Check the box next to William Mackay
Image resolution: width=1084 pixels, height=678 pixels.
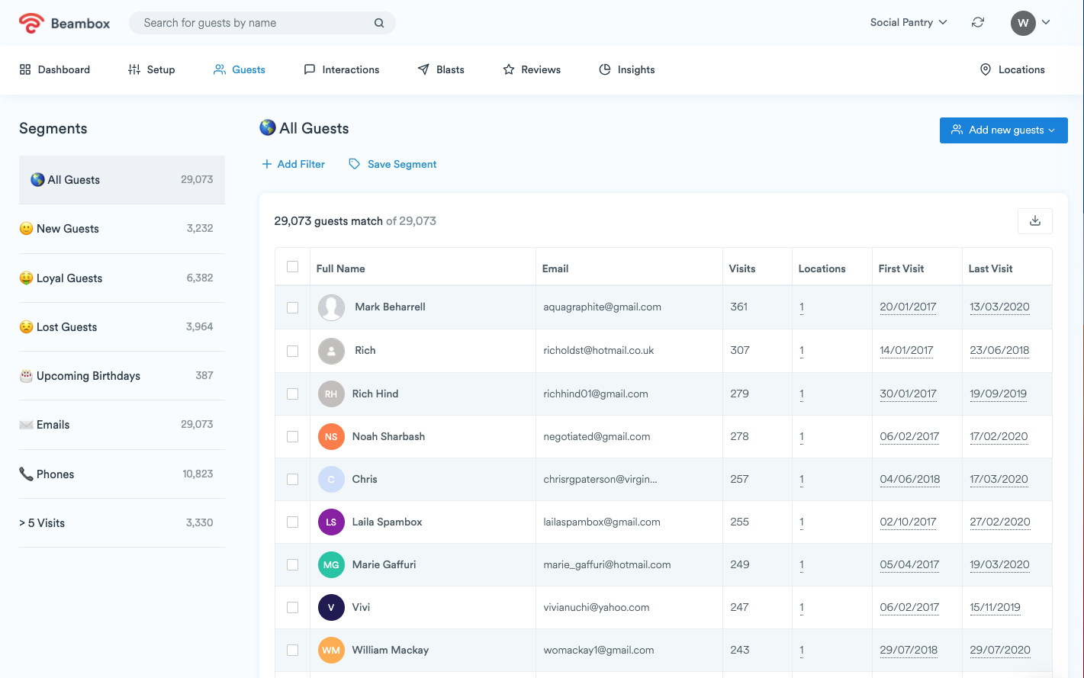293,651
